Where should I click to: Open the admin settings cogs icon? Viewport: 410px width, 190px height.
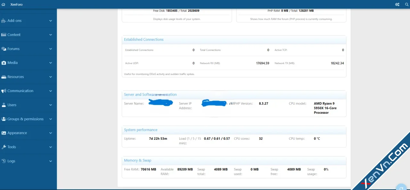(397, 4)
